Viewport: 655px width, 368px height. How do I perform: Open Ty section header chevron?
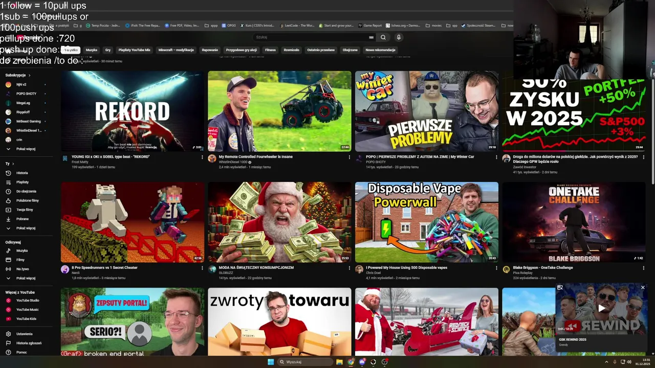[x=13, y=164]
